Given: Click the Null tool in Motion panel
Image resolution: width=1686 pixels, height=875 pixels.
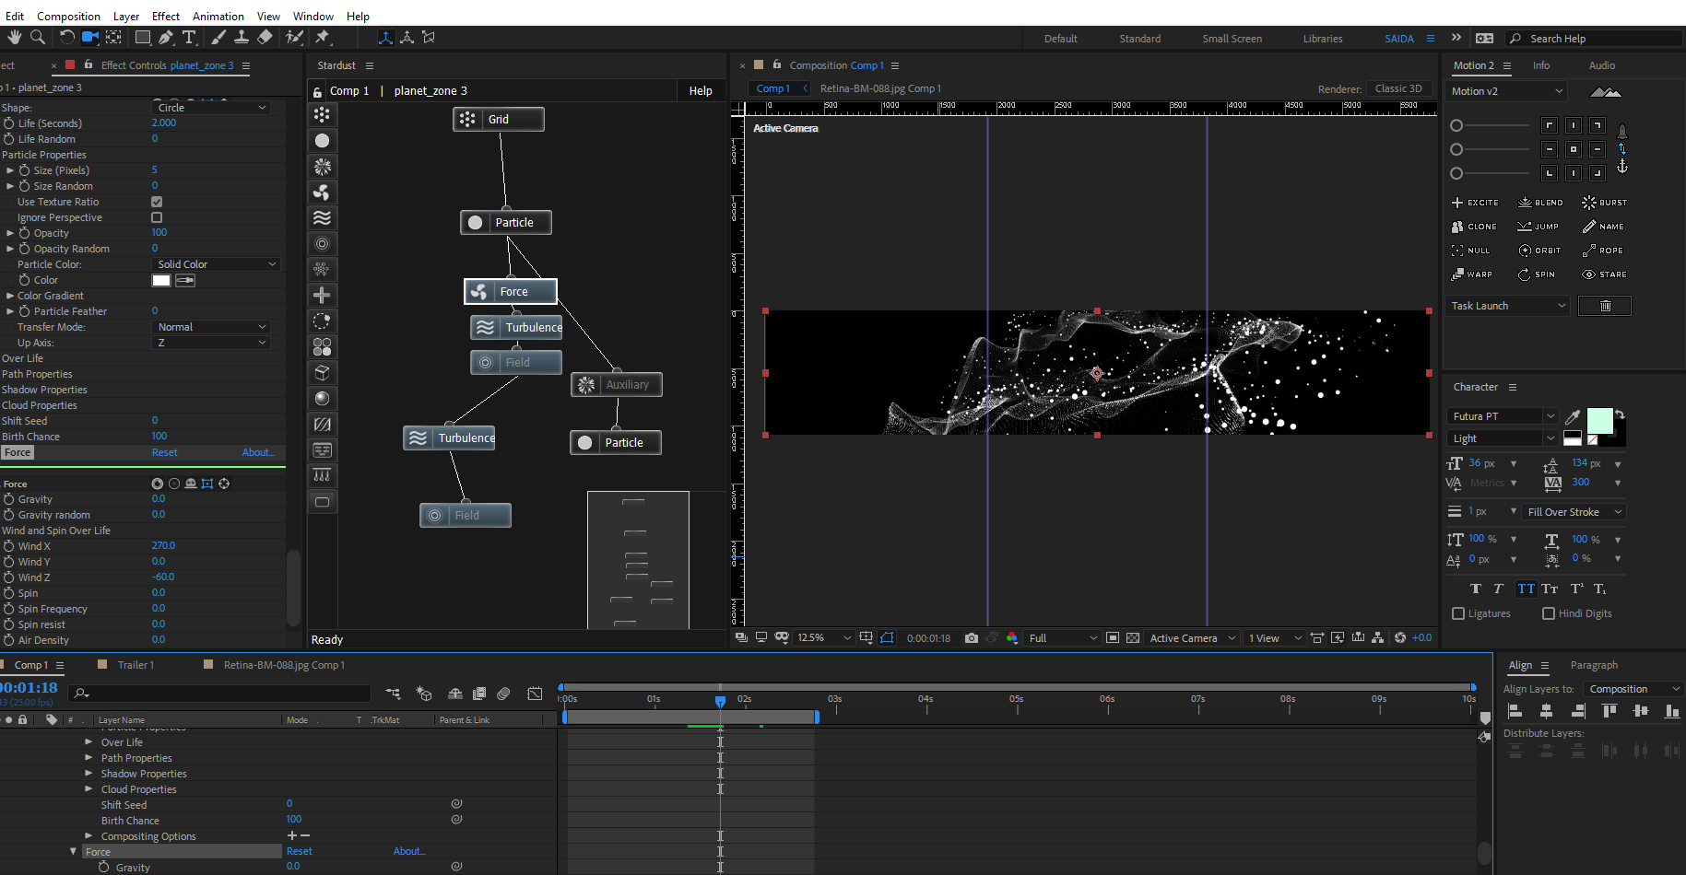Looking at the screenshot, I should pyautogui.click(x=1471, y=251).
